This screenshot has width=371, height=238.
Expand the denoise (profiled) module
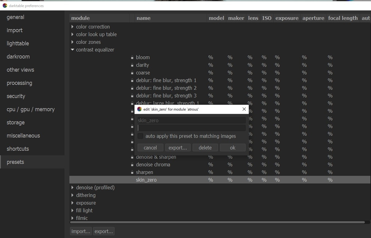[x=72, y=187]
